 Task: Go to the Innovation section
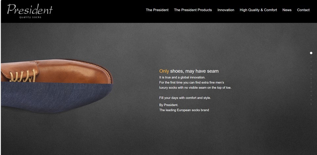[226, 10]
